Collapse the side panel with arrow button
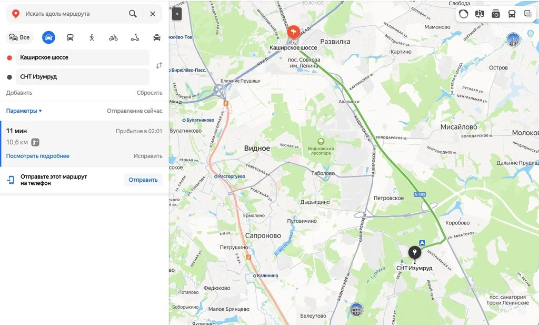 [177, 14]
